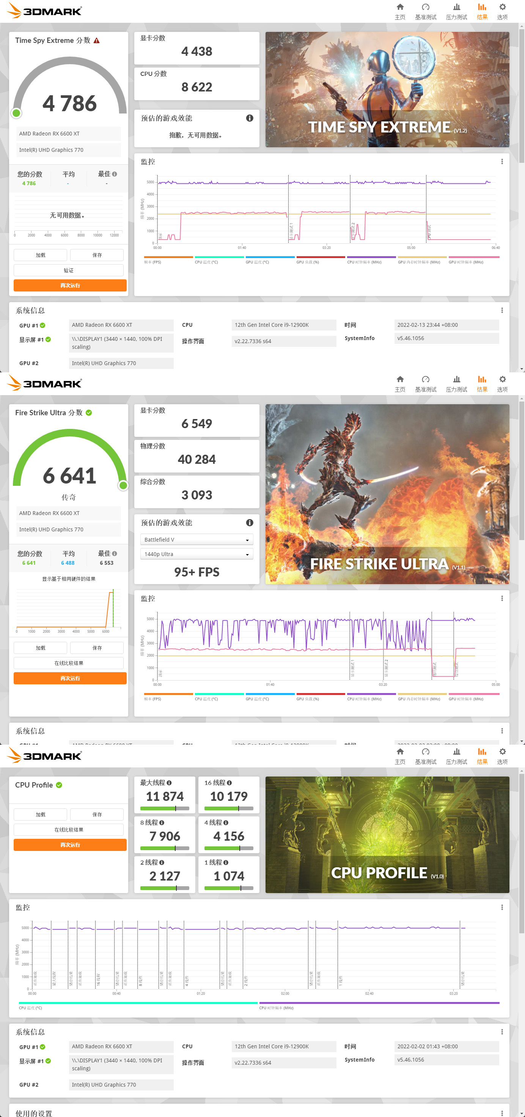
Task: Click info icon beside 8 线程
Action: pyautogui.click(x=162, y=822)
